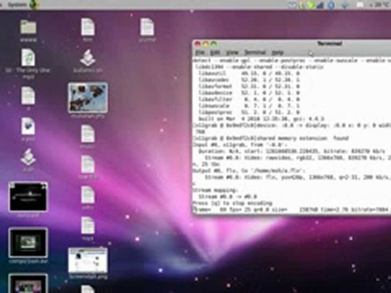Screen dimensions: 391x293
Task: Select the script icon above the black thumbnails
Action: 28,157
